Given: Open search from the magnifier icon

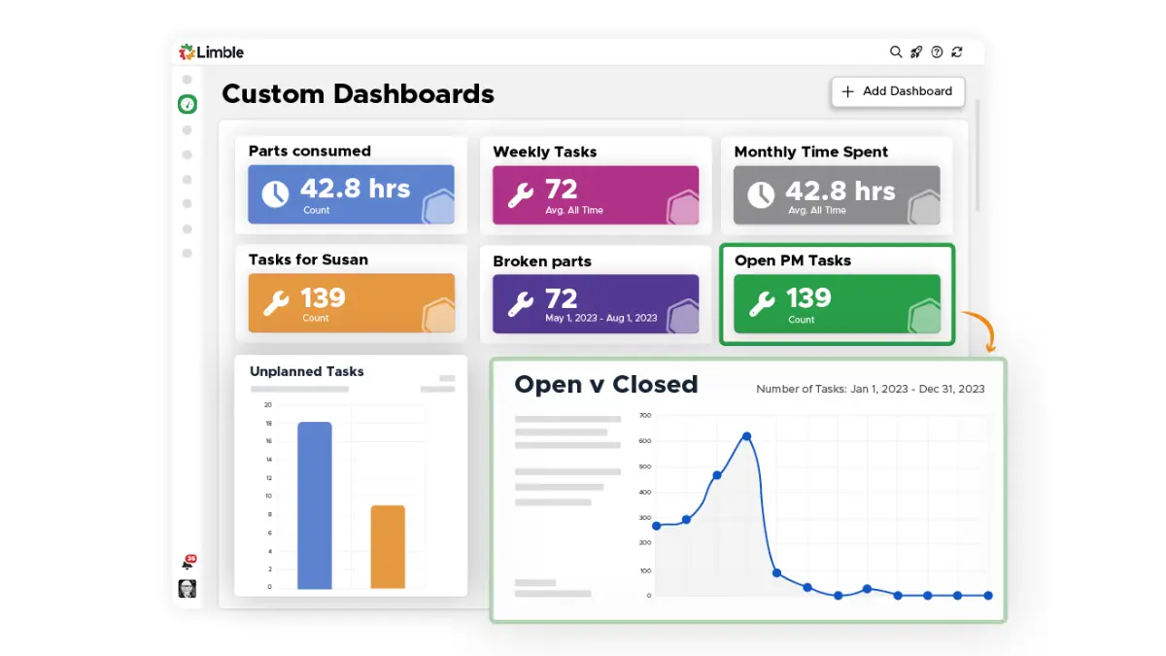Looking at the screenshot, I should 896,52.
